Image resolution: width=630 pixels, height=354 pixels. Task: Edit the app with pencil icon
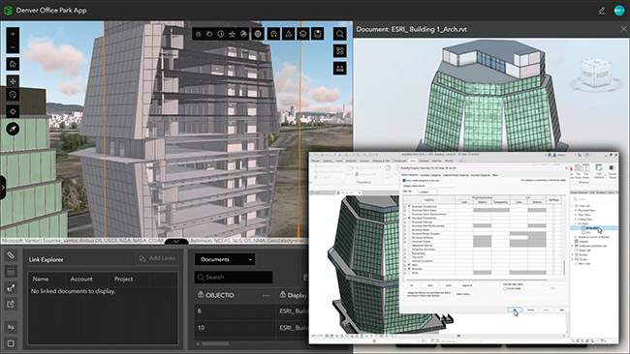[602, 11]
